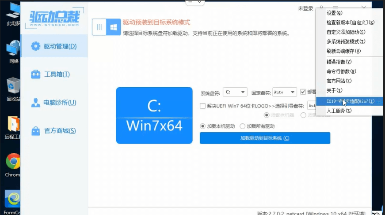
Task: Click the 加载驱动到目标系统 (C) button
Action: point(265,138)
